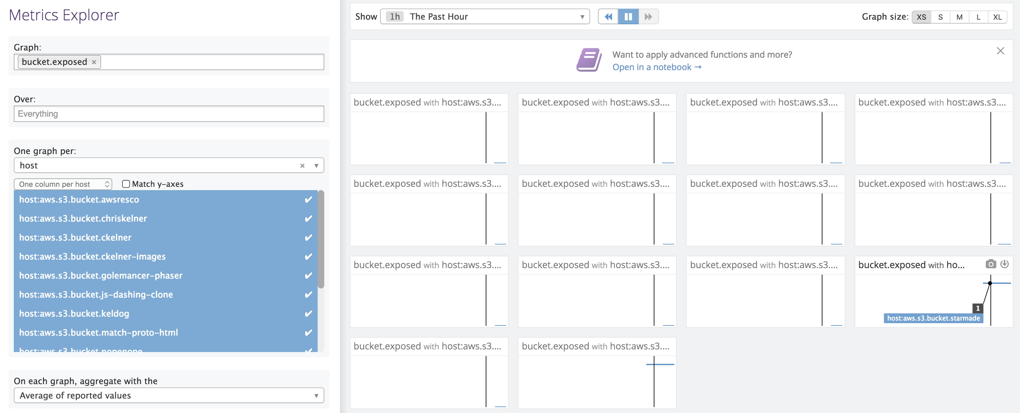Close the notebook suggestion banner
1020x413 pixels.
tap(1000, 50)
